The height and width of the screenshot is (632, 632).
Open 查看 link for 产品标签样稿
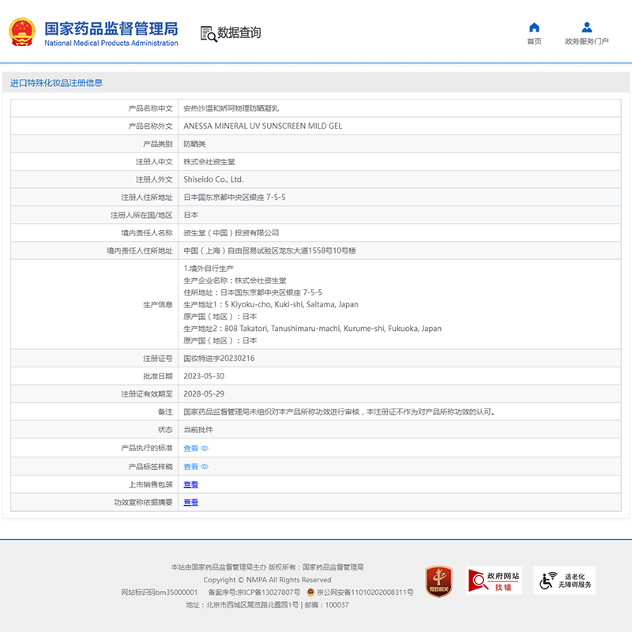coord(191,467)
